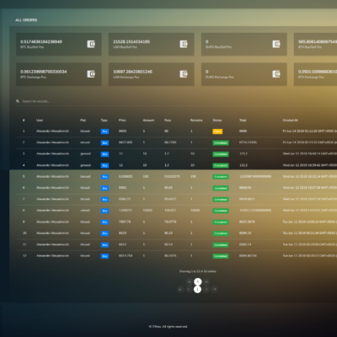Click the Completed badge in row 9
The height and width of the screenshot is (337, 337).
click(221, 222)
